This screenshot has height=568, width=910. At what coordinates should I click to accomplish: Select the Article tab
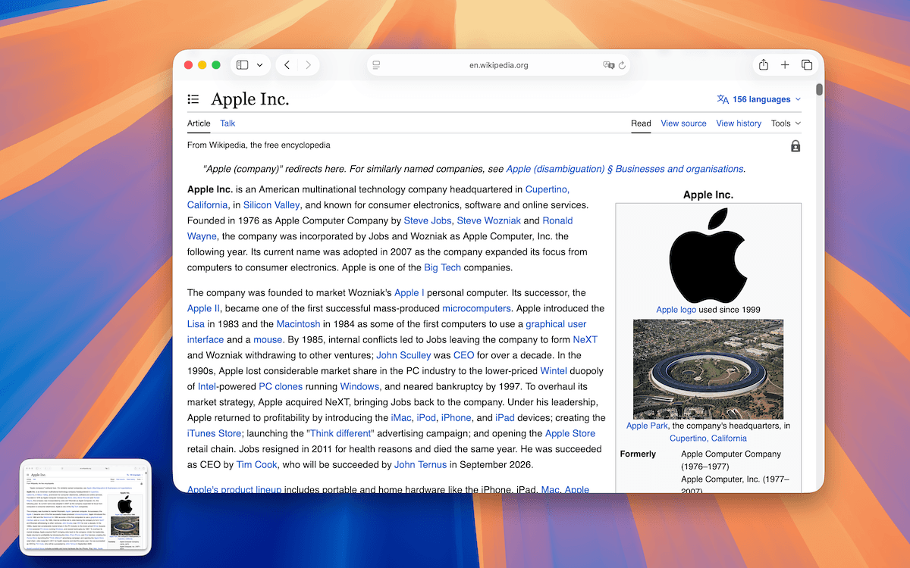point(199,123)
